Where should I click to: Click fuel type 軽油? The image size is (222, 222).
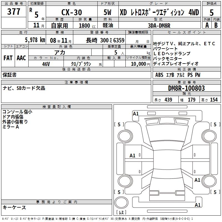coord(108,25)
